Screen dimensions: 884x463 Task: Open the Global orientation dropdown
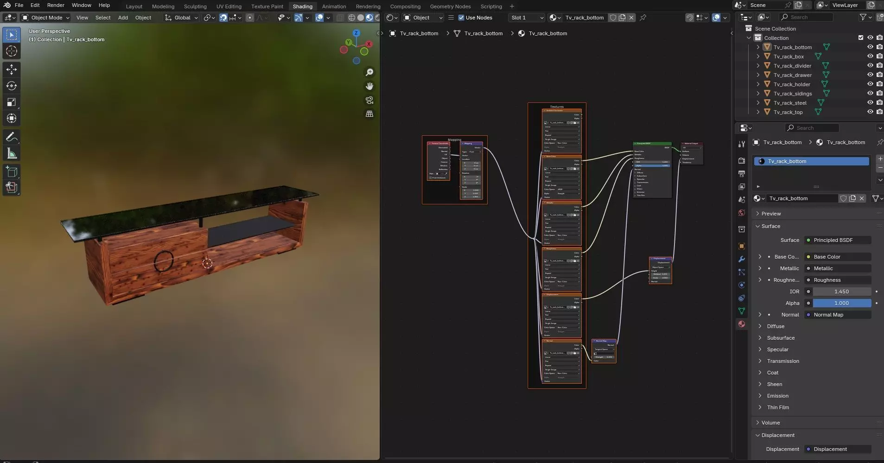click(x=182, y=18)
